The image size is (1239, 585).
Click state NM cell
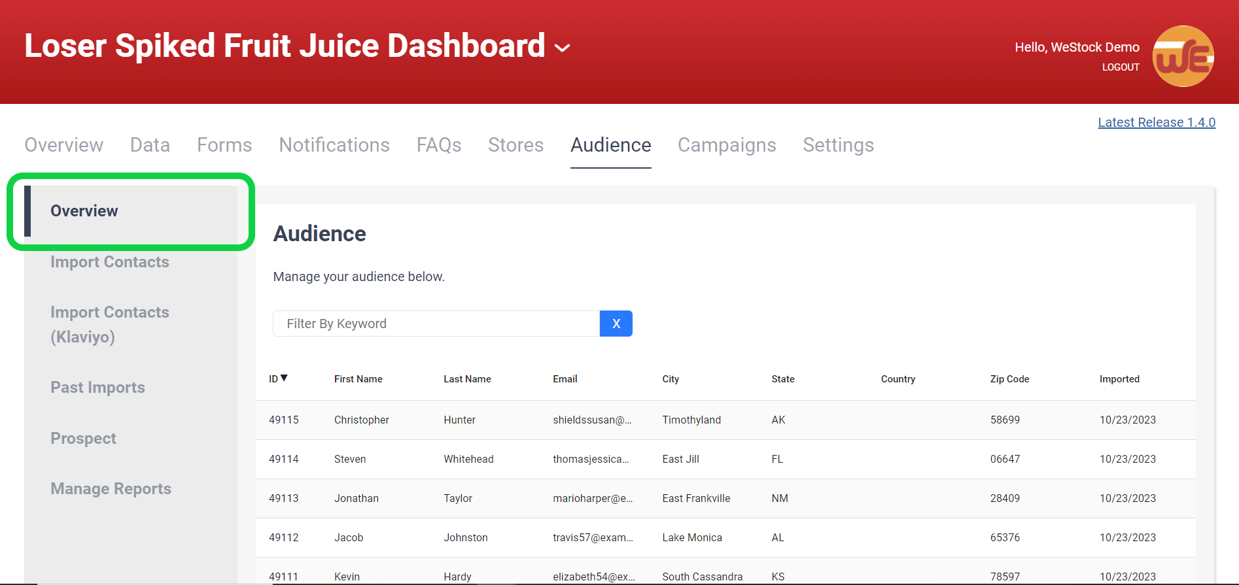pos(780,498)
